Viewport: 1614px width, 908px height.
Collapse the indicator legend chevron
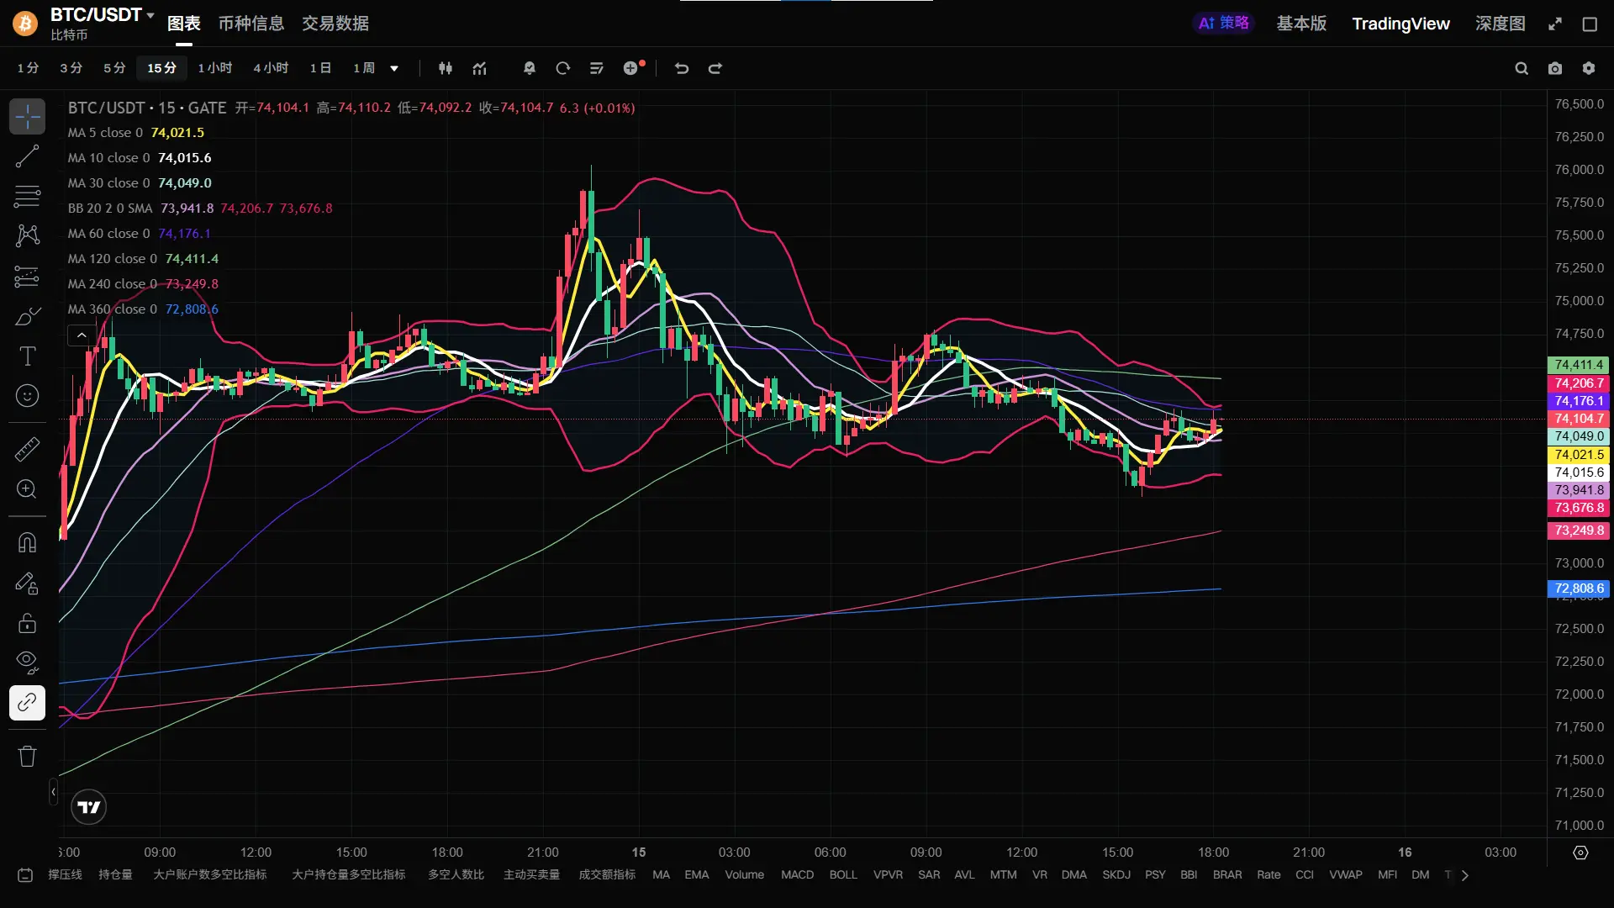(82, 335)
